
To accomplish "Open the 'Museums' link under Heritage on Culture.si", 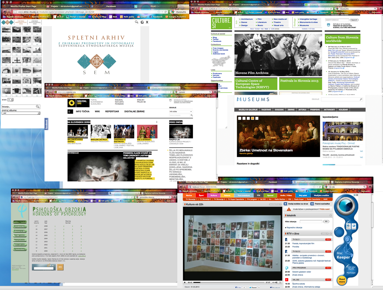I will [x=304, y=25].
